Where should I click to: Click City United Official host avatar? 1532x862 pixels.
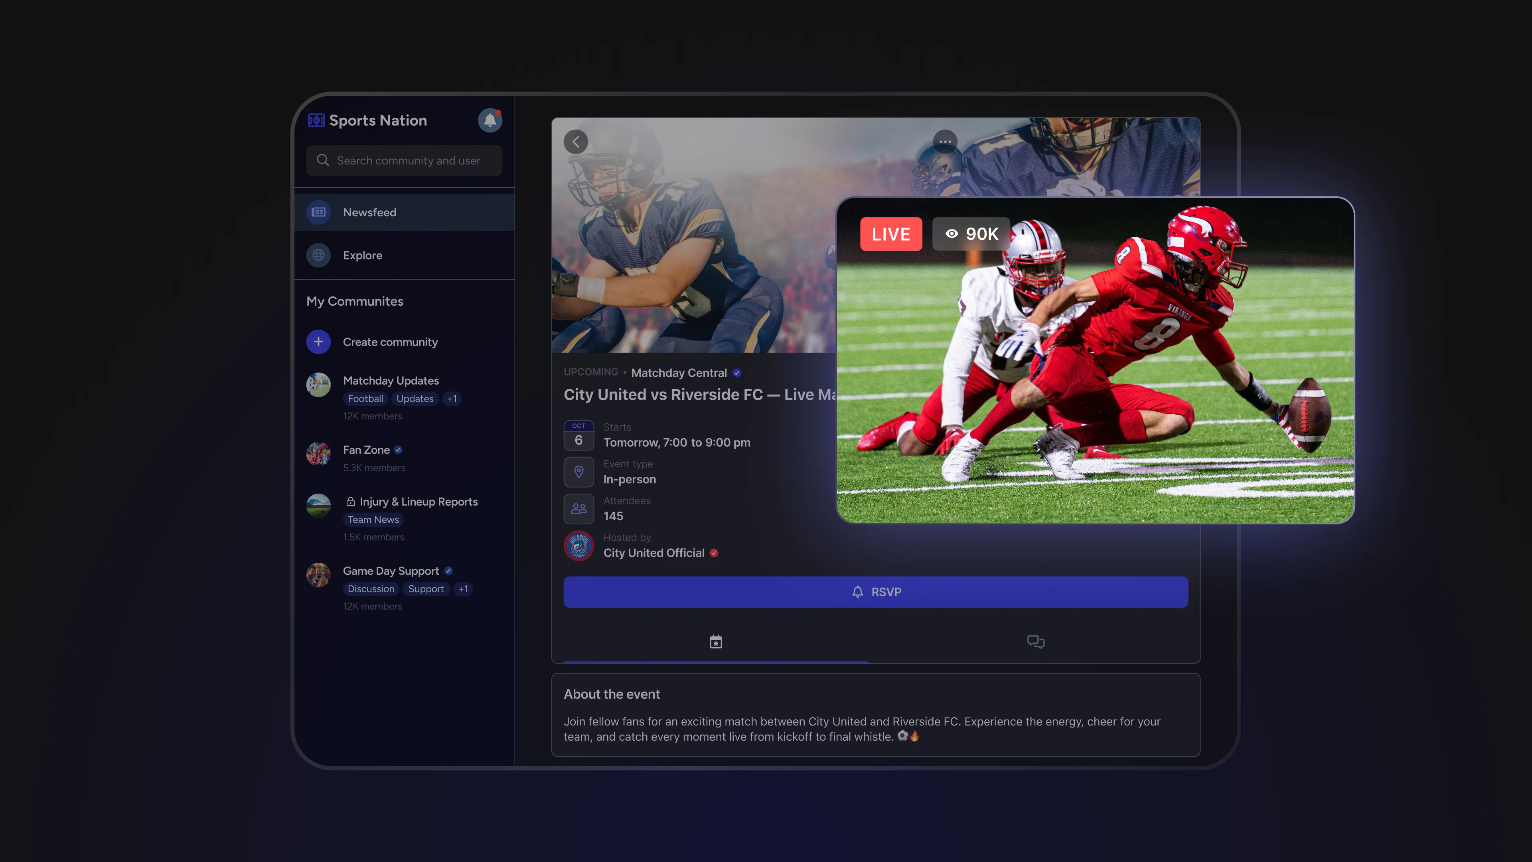pyautogui.click(x=578, y=546)
